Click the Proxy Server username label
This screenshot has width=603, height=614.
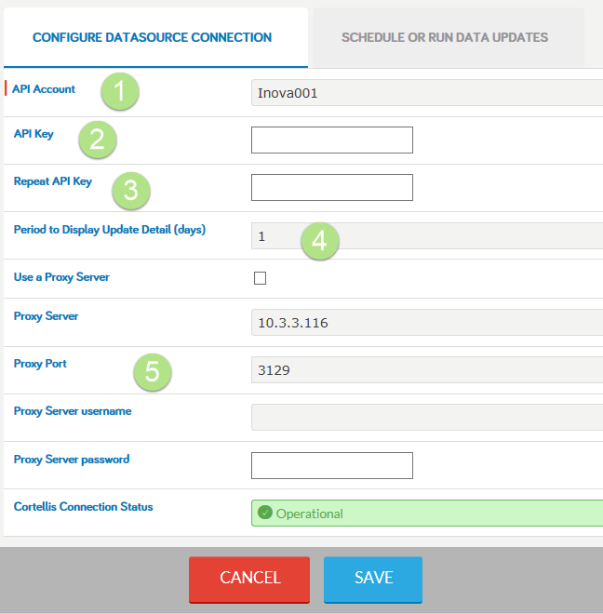click(73, 411)
